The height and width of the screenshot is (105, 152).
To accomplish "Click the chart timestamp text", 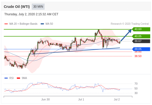I will [31, 14].
